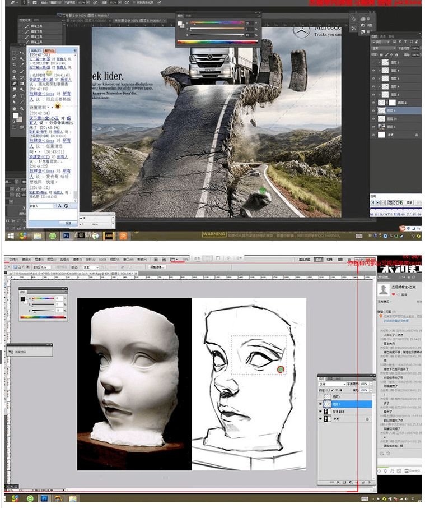This screenshot has height=508, width=425.
Task: Select the Zoom tool in upper toolbox
Action: click(x=22, y=109)
